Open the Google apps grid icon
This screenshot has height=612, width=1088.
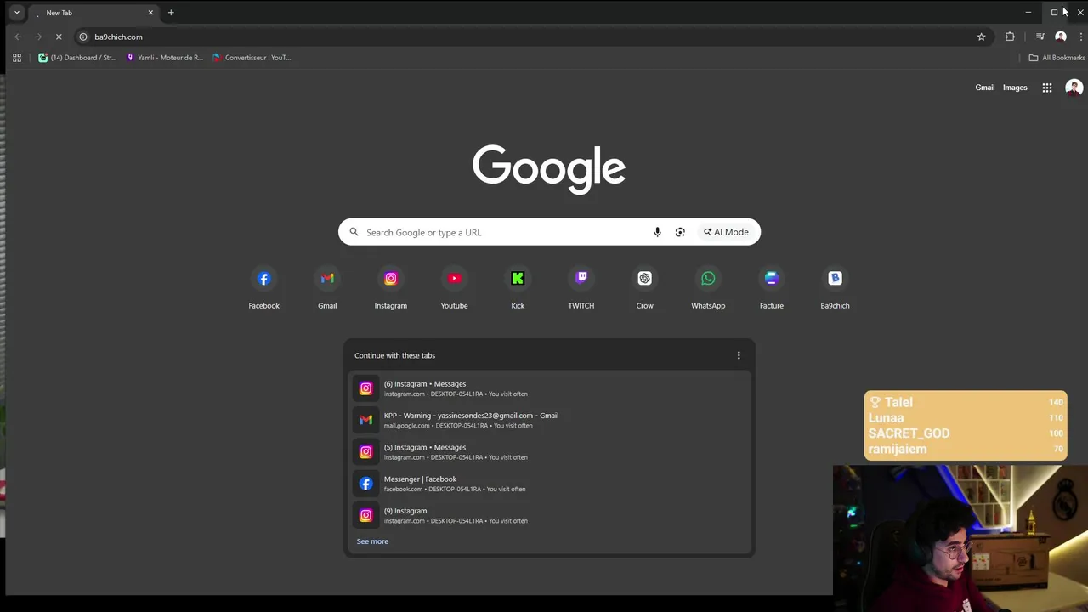1047,88
